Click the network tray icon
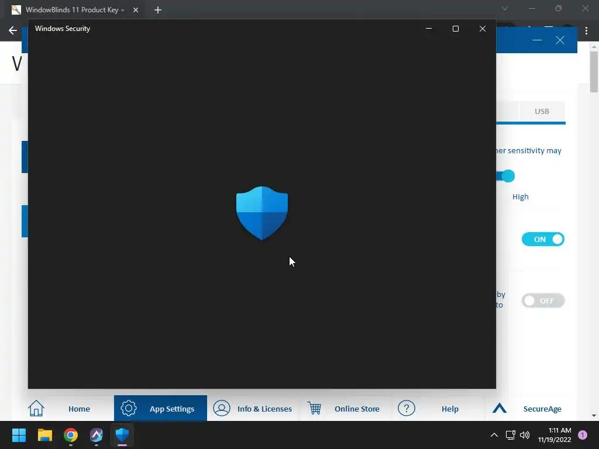This screenshot has height=449, width=599. tap(510, 435)
